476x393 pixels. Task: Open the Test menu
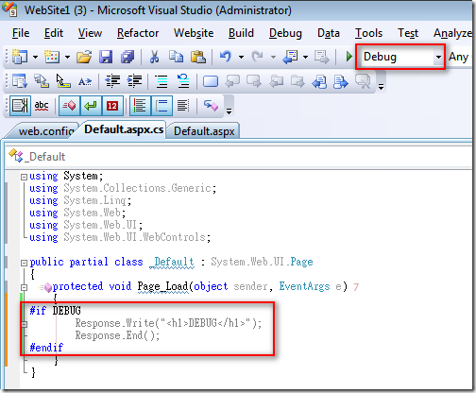[408, 33]
